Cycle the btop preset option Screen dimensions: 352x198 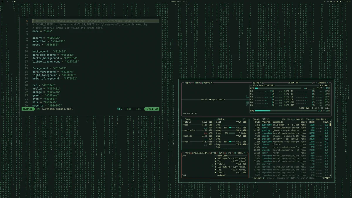click(x=207, y=83)
